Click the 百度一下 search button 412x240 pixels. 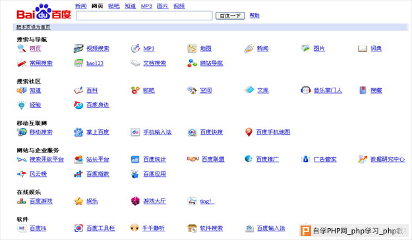[x=230, y=16]
